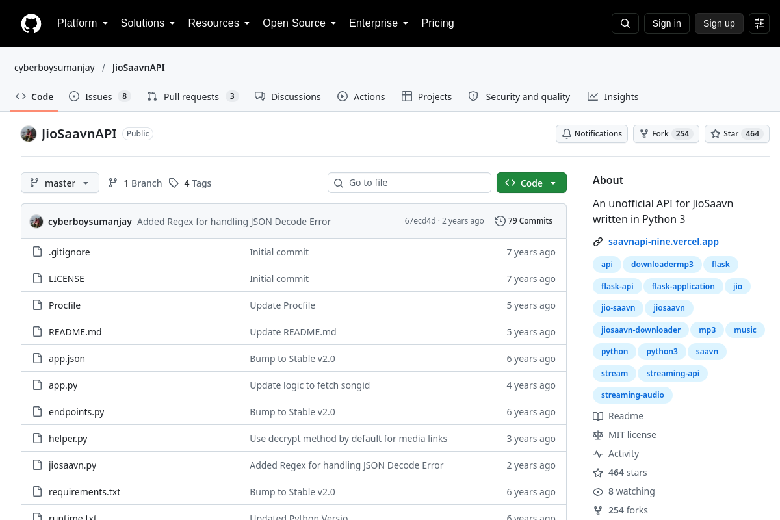Expand the Platform menu
This screenshot has height=520, width=780.
point(83,23)
